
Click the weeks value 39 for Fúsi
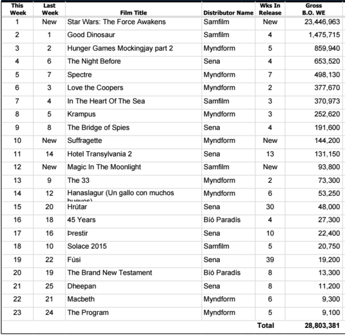(x=270, y=260)
